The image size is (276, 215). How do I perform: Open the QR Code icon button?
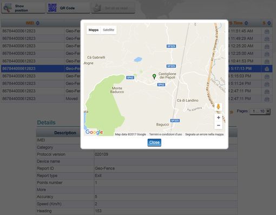(x=52, y=8)
